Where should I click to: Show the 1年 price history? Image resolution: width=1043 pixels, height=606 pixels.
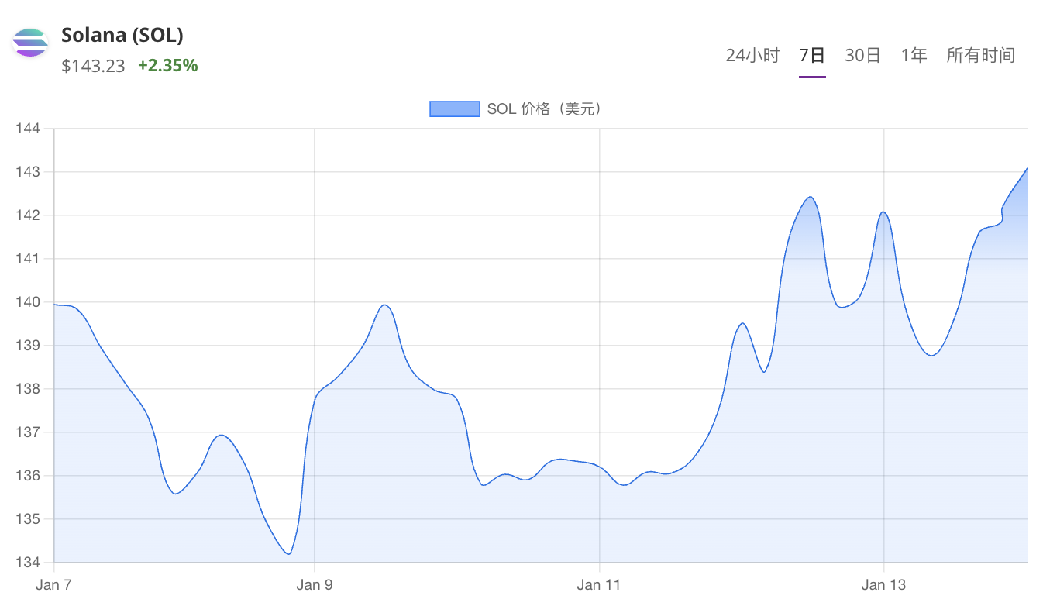[x=914, y=55]
